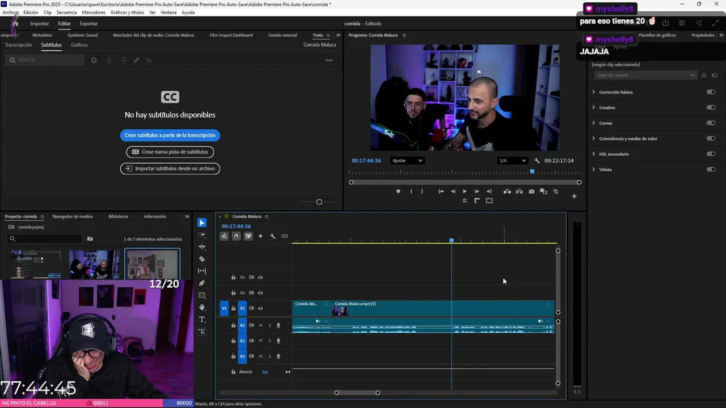This screenshot has height=408, width=726.
Task: Enable voice-over record on track A3
Action: [x=278, y=356]
